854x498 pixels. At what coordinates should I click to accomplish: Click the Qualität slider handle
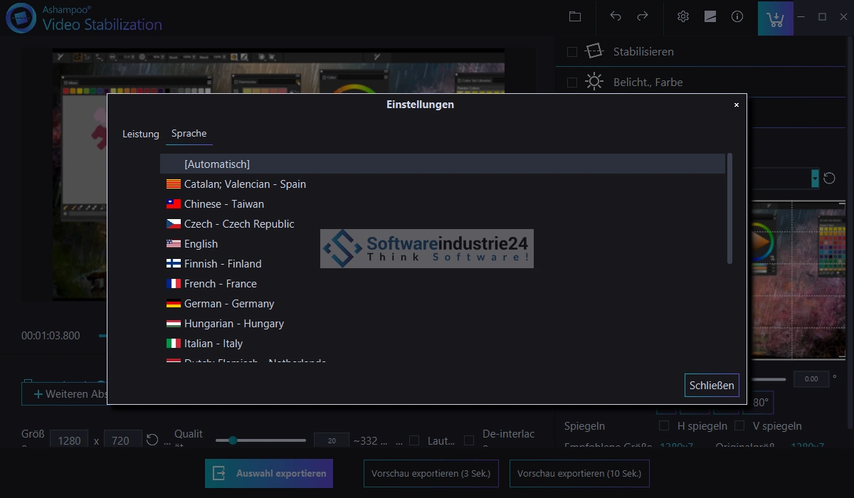(x=232, y=440)
